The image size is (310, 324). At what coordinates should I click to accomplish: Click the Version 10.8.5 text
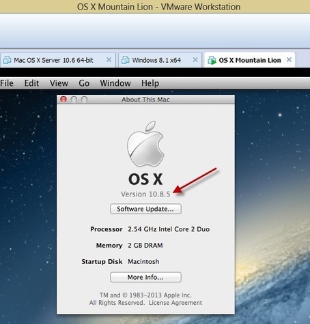(145, 194)
